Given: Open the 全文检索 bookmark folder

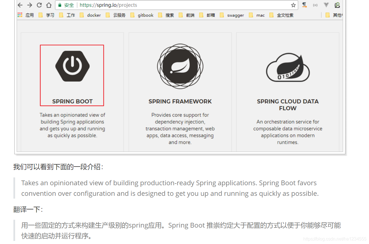Looking at the screenshot, I should [x=282, y=15].
